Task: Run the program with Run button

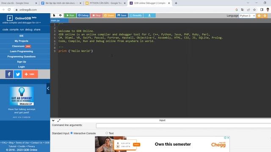Action: pyautogui.click(x=70, y=16)
